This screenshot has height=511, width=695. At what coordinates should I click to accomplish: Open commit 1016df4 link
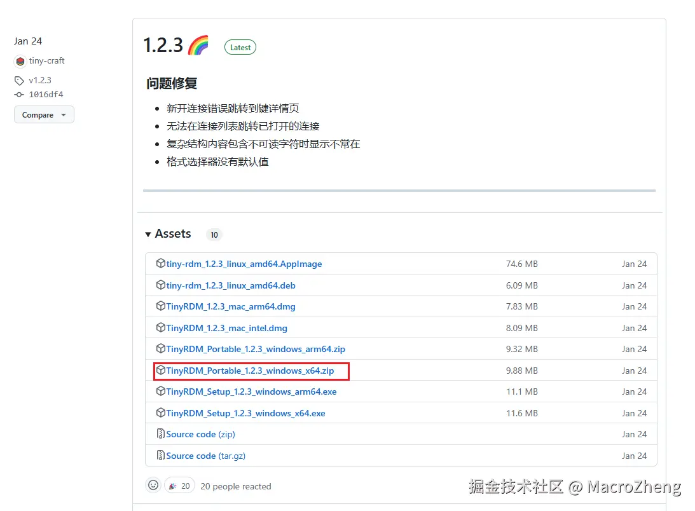(x=46, y=95)
